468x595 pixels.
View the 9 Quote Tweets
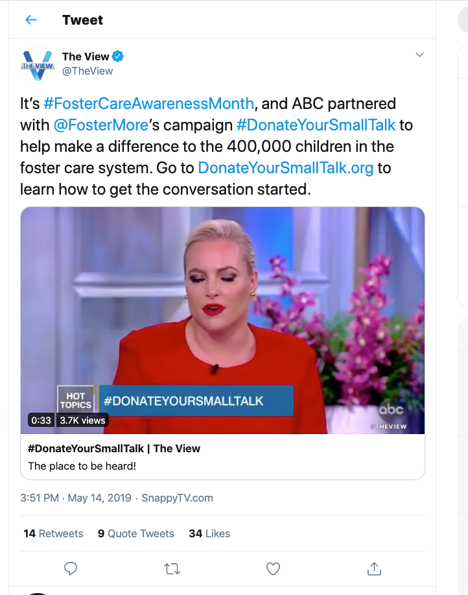point(135,533)
